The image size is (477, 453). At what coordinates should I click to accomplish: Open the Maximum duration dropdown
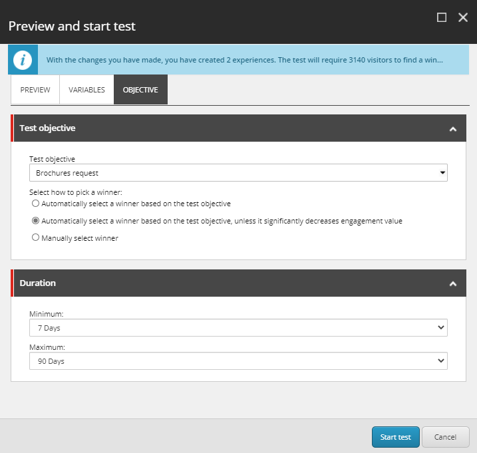[238, 361]
